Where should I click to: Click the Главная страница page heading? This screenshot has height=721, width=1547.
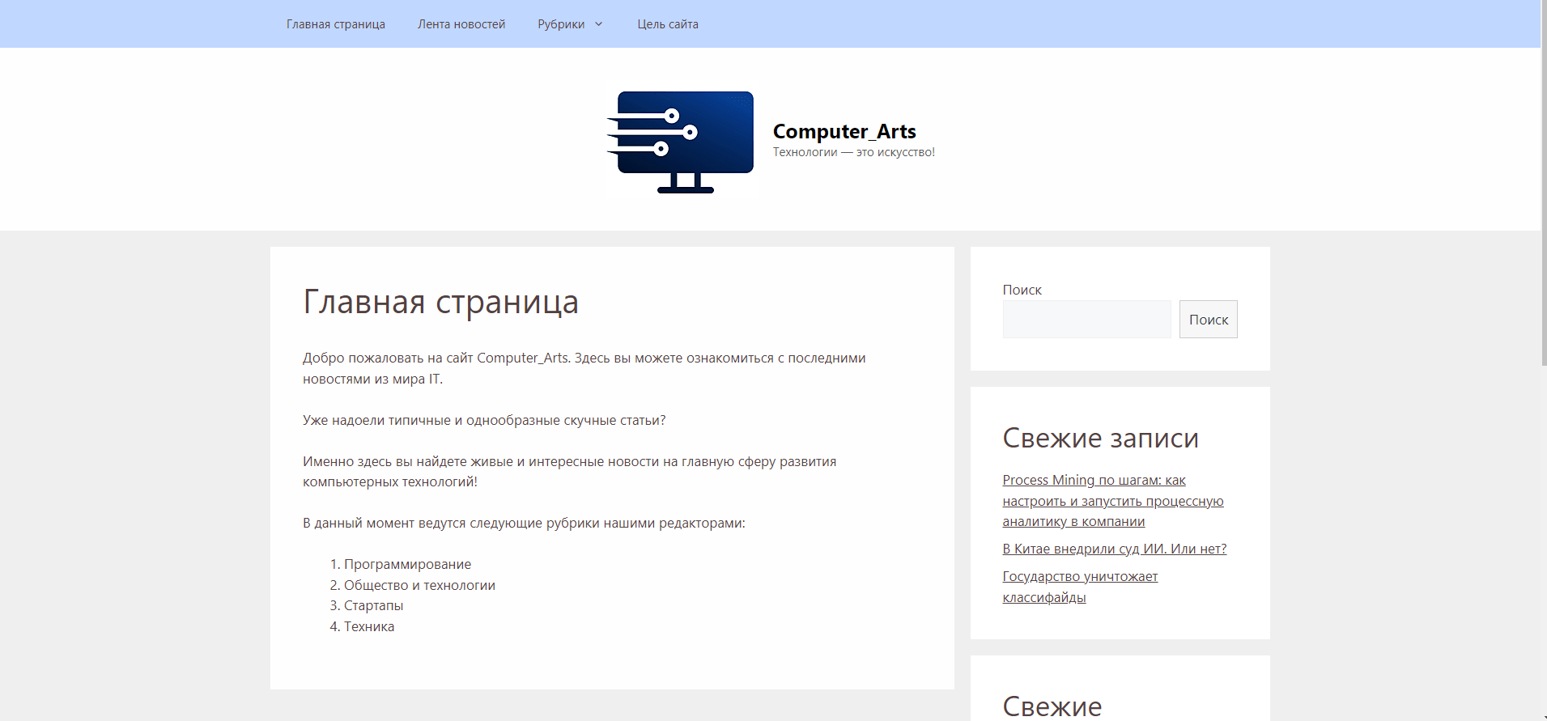point(440,302)
